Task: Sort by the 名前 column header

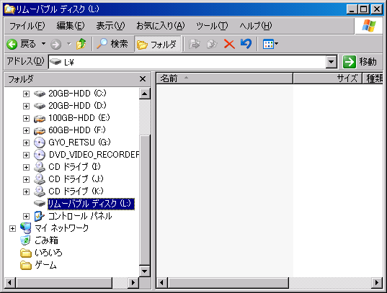Action: tap(224, 78)
